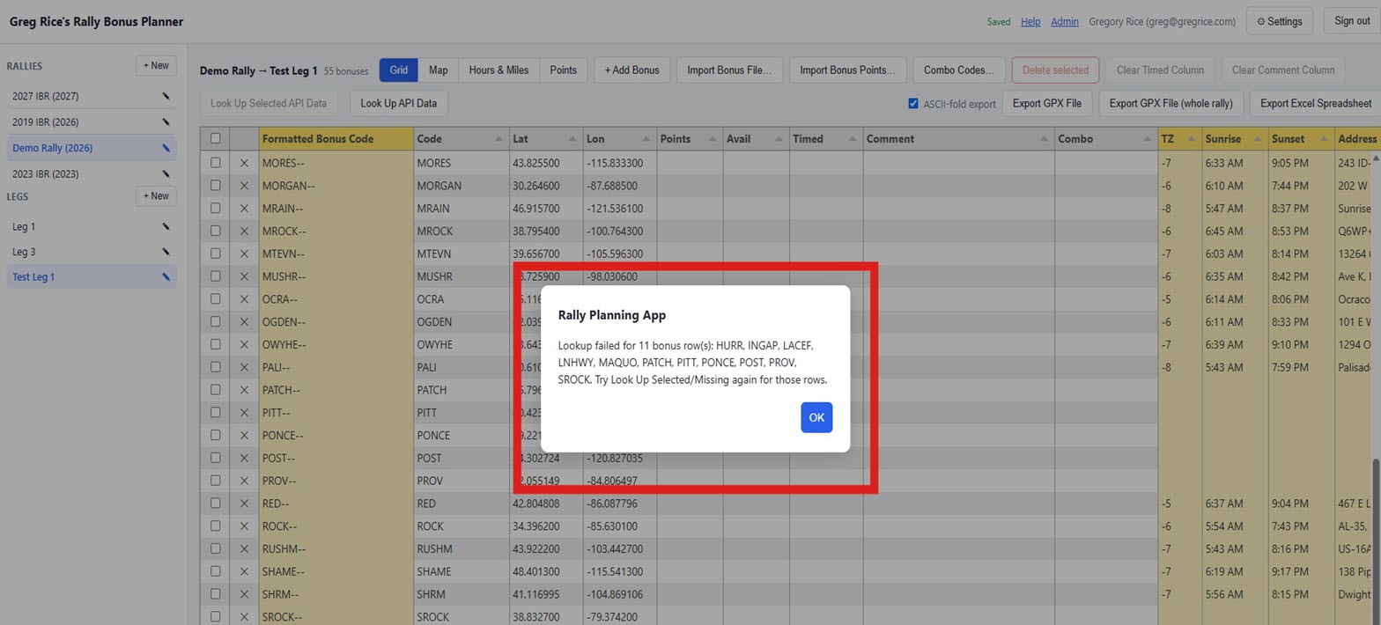Sort by the Comment column arrow
1381x625 pixels.
(1044, 139)
